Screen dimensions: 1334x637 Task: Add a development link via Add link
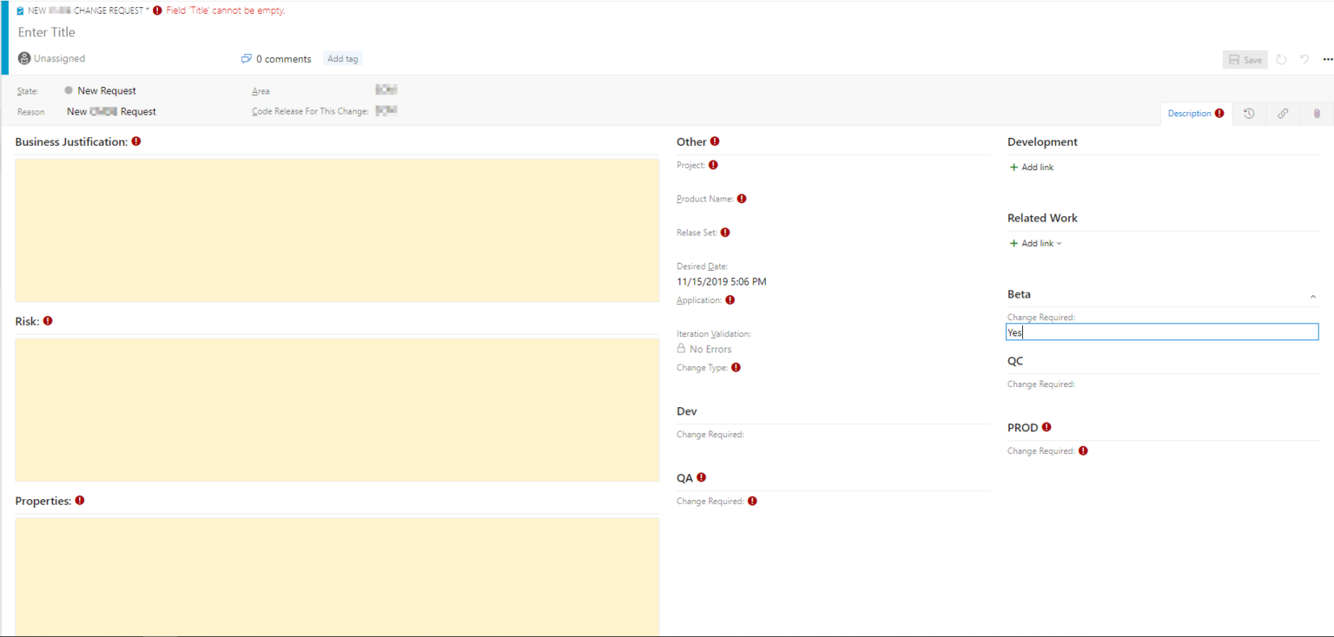[x=1031, y=167]
